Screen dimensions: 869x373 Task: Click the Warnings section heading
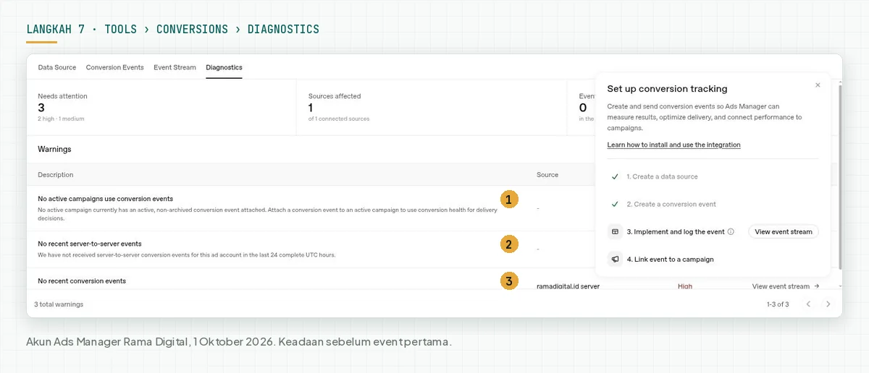pyautogui.click(x=54, y=149)
